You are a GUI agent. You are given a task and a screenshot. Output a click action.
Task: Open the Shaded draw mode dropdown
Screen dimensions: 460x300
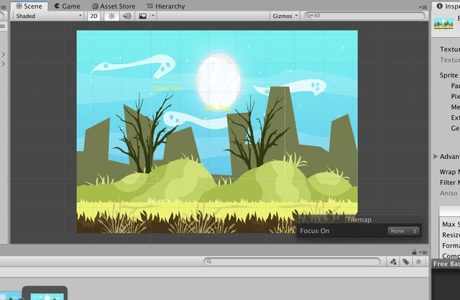(49, 16)
